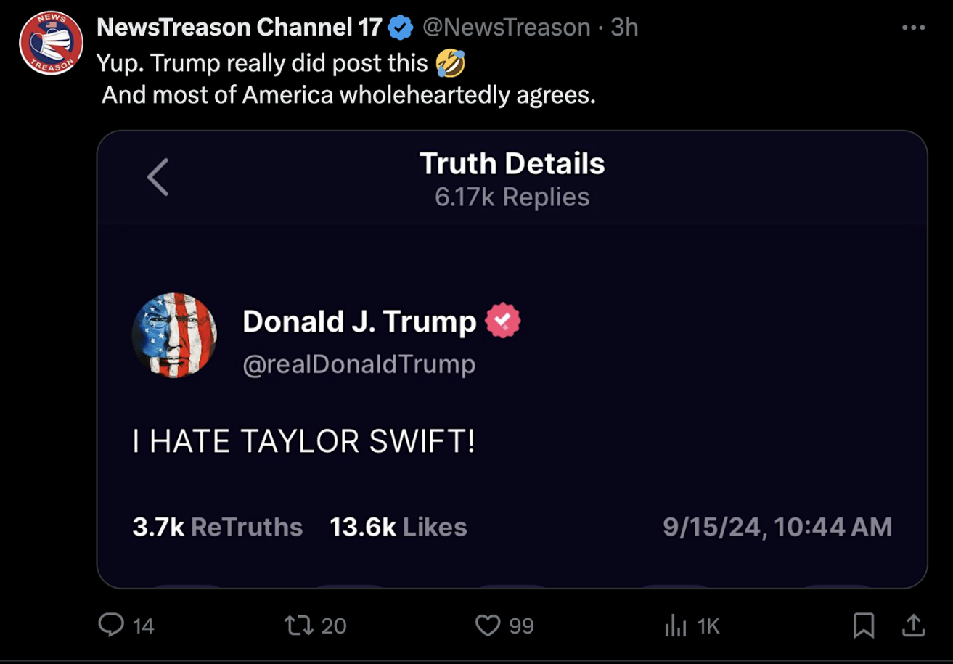
Task: Open the three-dot more options menu
Action: coord(913,28)
